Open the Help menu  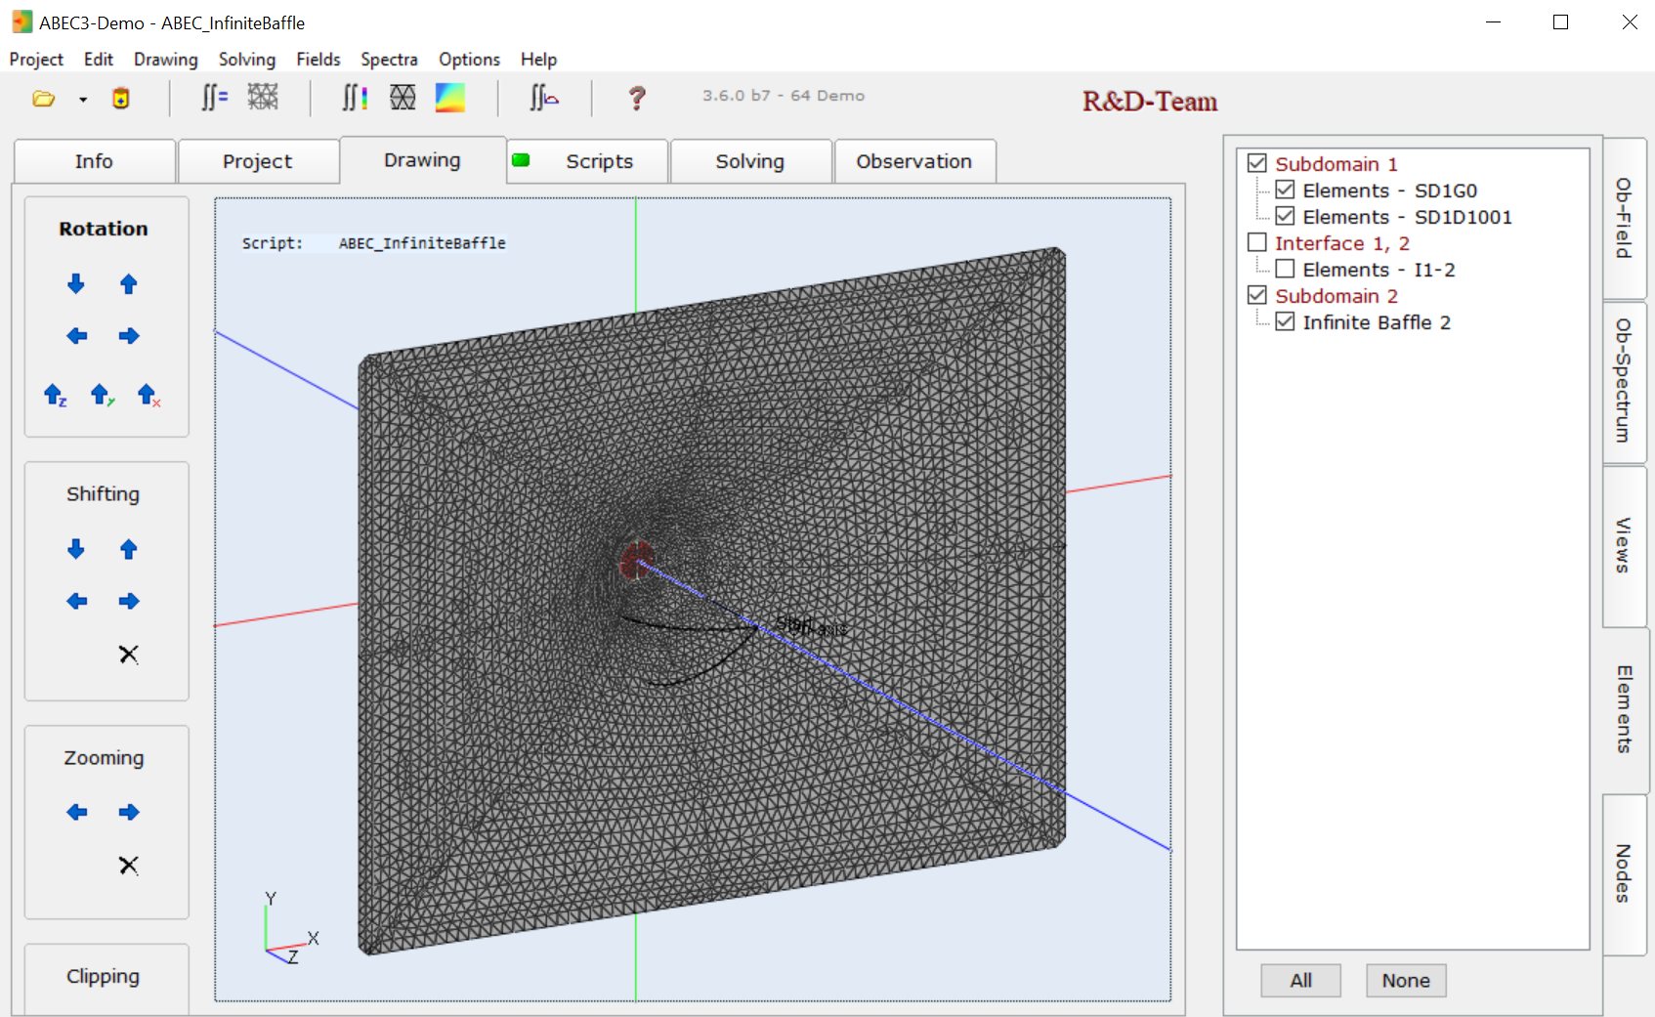(538, 60)
